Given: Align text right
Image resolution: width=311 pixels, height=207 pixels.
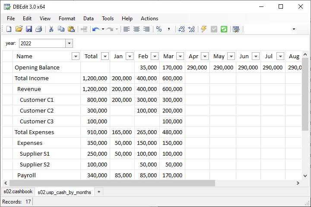Looking at the screenshot, I should pyautogui.click(x=146, y=29).
